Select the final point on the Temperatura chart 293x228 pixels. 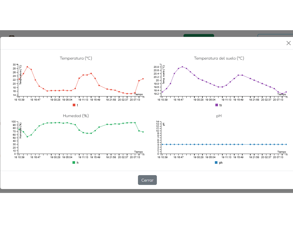tap(143, 79)
